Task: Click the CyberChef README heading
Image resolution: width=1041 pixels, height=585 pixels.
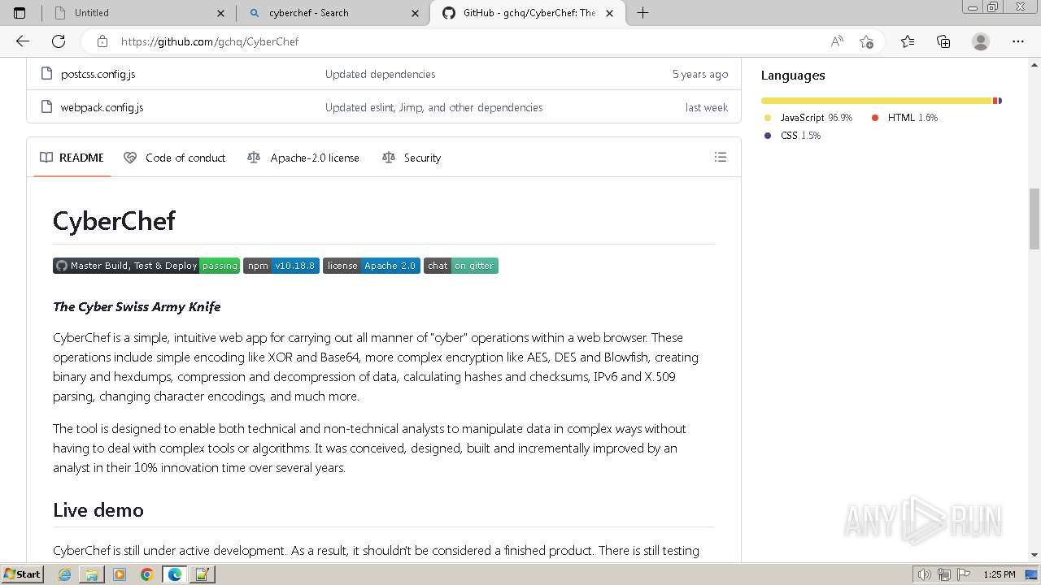Action: (114, 221)
